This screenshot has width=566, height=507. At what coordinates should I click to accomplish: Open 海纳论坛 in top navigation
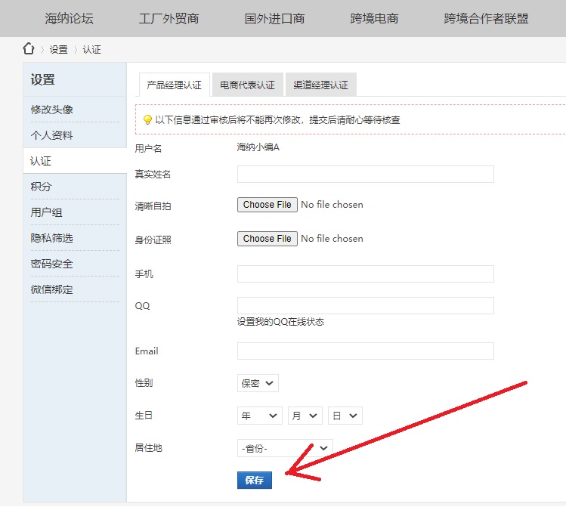click(x=69, y=18)
